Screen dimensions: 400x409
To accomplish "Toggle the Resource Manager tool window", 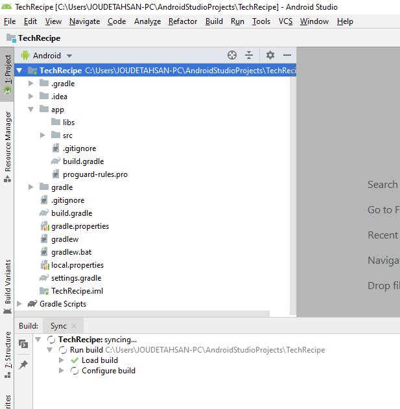I will tap(7, 147).
